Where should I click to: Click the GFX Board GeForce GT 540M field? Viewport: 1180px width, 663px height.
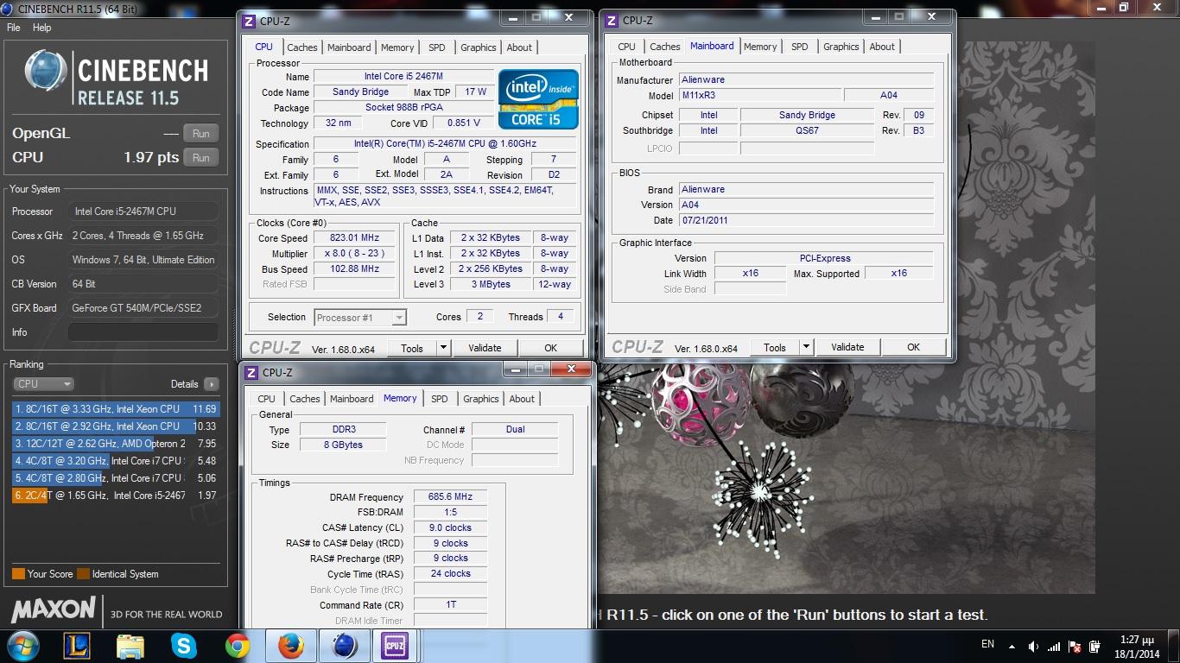tap(143, 308)
